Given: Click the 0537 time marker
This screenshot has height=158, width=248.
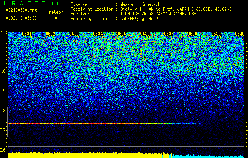Looking at the screenshot, I should [169, 34].
